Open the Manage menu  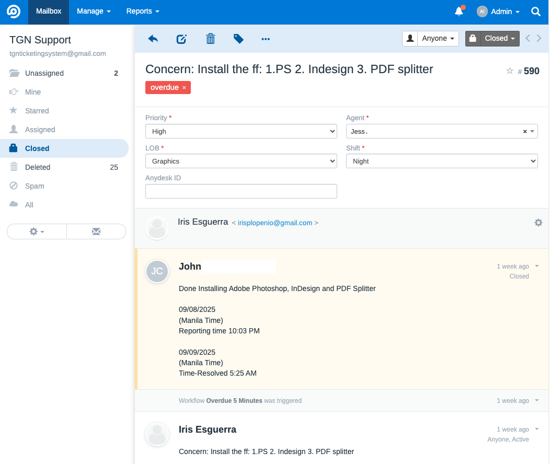pyautogui.click(x=94, y=11)
